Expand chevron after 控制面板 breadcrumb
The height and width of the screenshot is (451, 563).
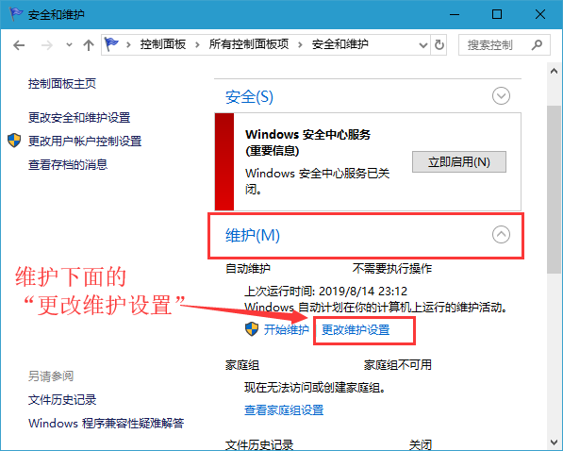point(197,45)
